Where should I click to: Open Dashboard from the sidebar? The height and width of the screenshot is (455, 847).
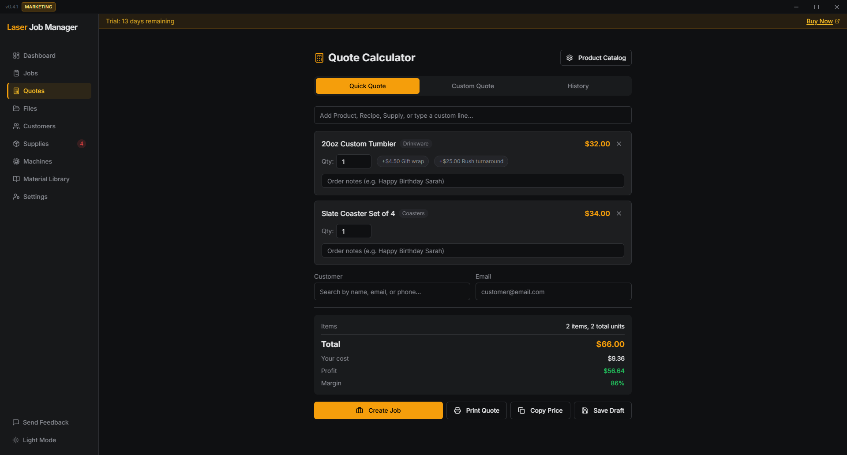click(x=39, y=56)
